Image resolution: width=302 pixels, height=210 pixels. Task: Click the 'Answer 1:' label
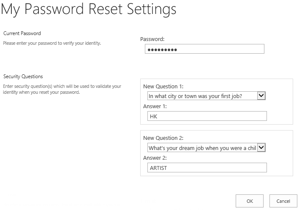click(x=155, y=106)
